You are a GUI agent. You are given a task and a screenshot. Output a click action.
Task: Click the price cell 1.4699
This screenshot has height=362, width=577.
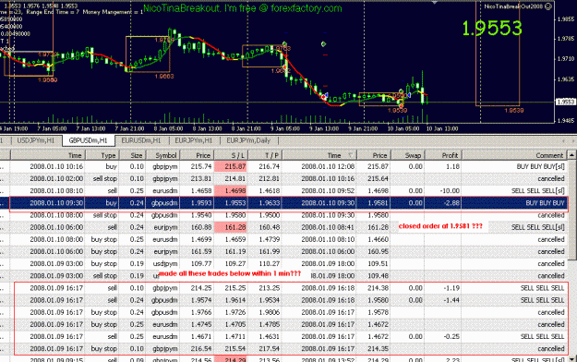201,239
